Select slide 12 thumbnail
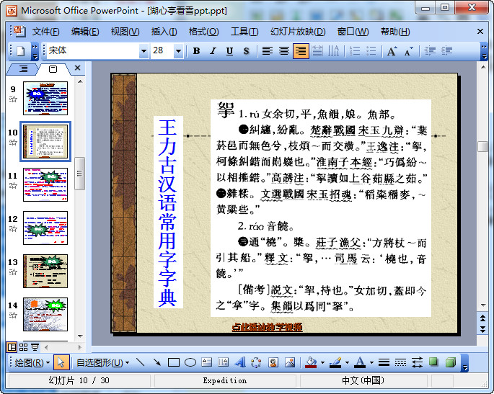494x394 pixels. click(45, 228)
